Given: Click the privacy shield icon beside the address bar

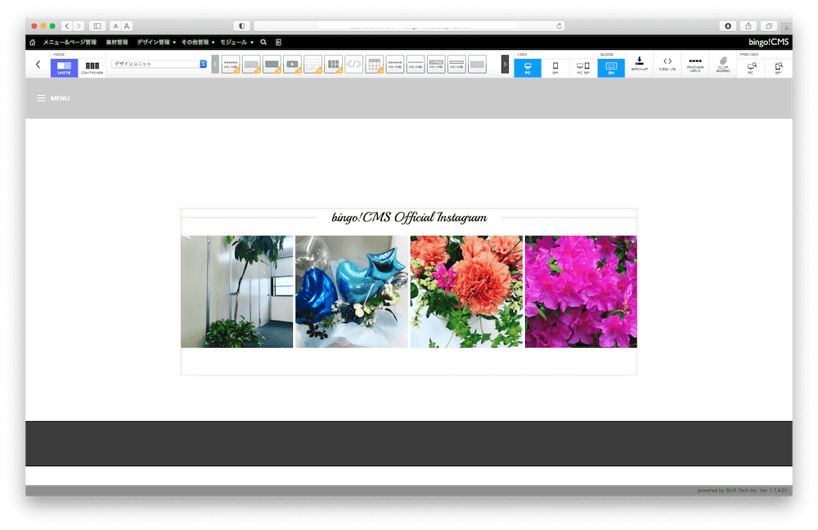Looking at the screenshot, I should coord(241,25).
